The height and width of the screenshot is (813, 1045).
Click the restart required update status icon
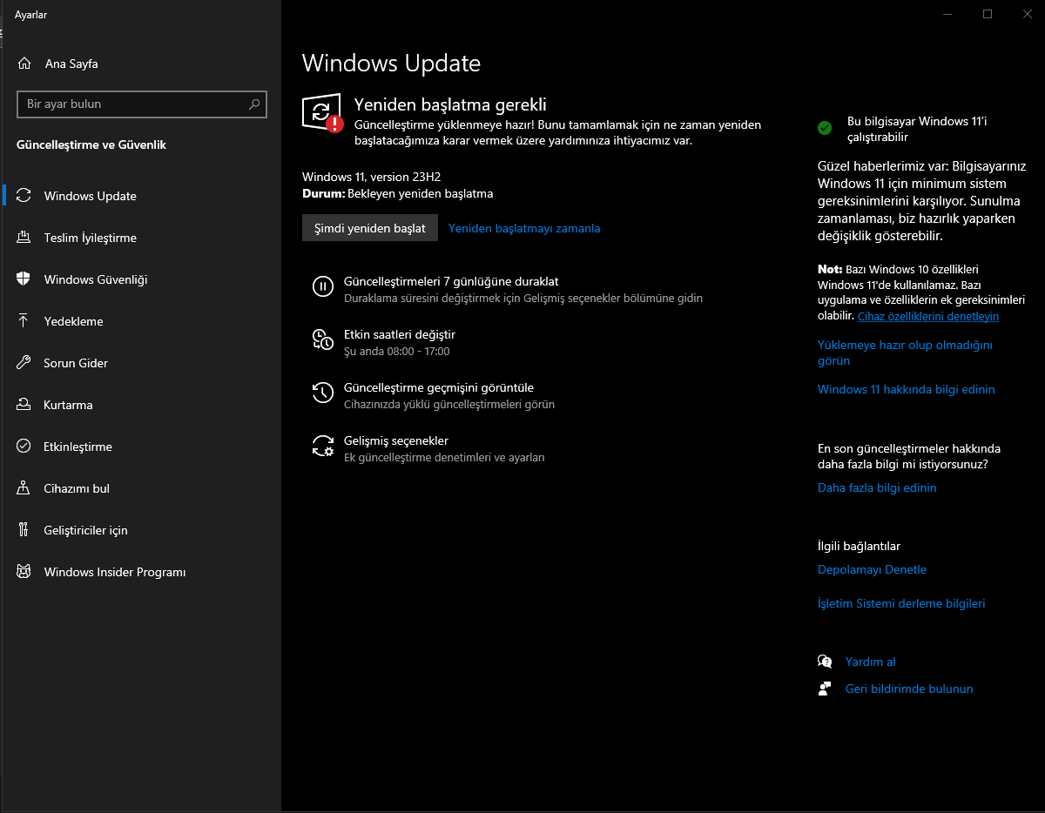322,112
